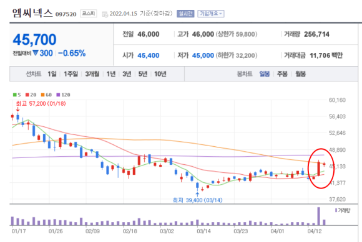Click the tallest volume bar near 04/12
Screen dimensions: 362x242
[x=319, y=216]
